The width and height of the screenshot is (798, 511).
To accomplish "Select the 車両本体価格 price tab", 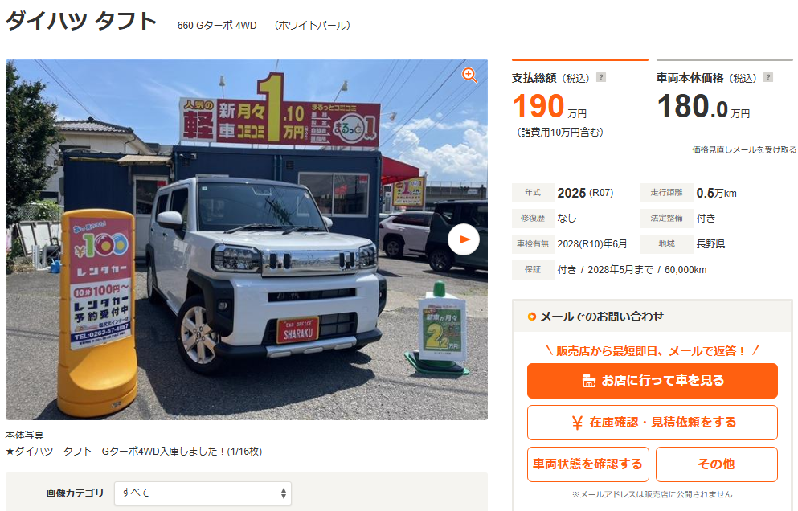I will pos(725,78).
